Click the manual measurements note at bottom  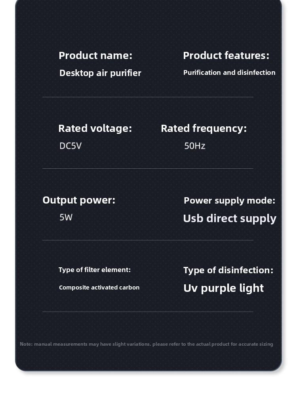147,344
